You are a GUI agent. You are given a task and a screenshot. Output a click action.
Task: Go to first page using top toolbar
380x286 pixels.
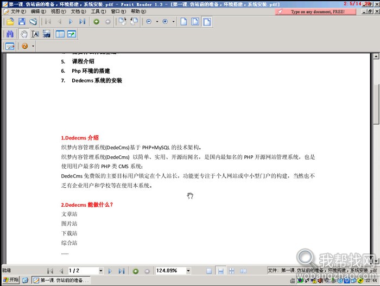[x=48, y=22]
